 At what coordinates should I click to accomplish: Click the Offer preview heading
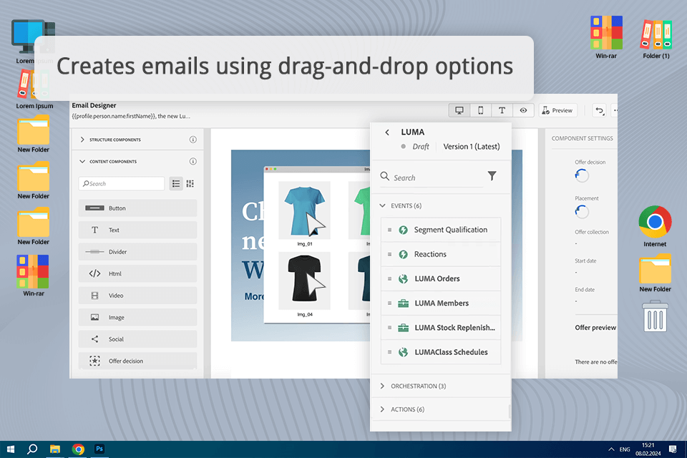(595, 328)
